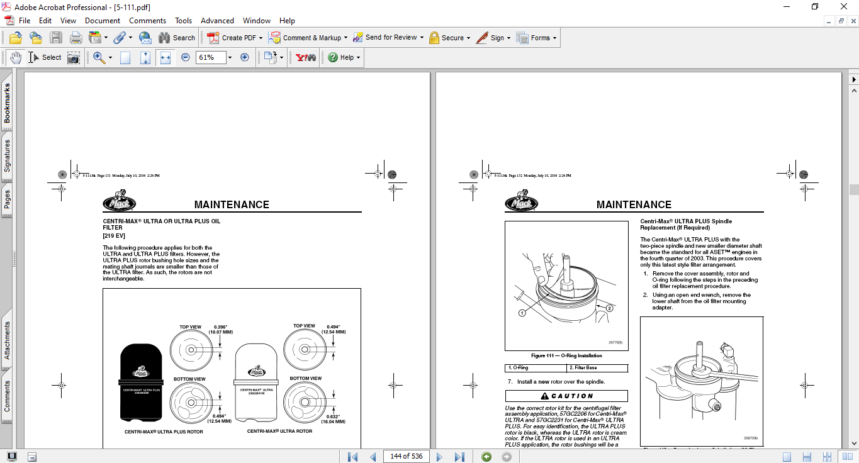859x463 pixels.
Task: Click the Fit Width button
Action: 166,57
